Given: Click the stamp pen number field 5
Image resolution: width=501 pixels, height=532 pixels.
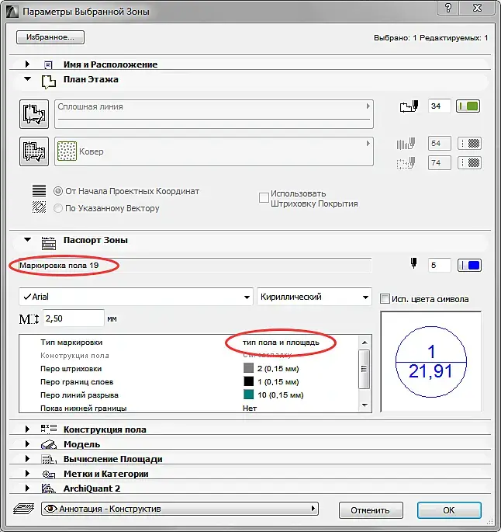Looking at the screenshot, I should click(x=439, y=265).
